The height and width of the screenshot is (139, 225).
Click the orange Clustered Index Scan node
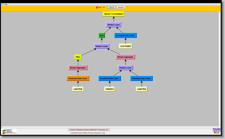click(78, 78)
